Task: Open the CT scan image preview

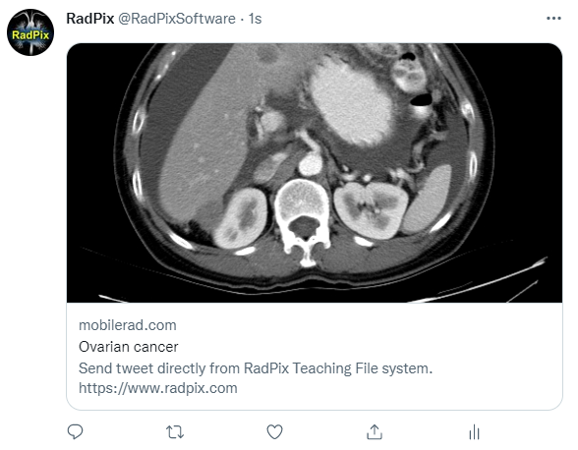Action: [315, 173]
